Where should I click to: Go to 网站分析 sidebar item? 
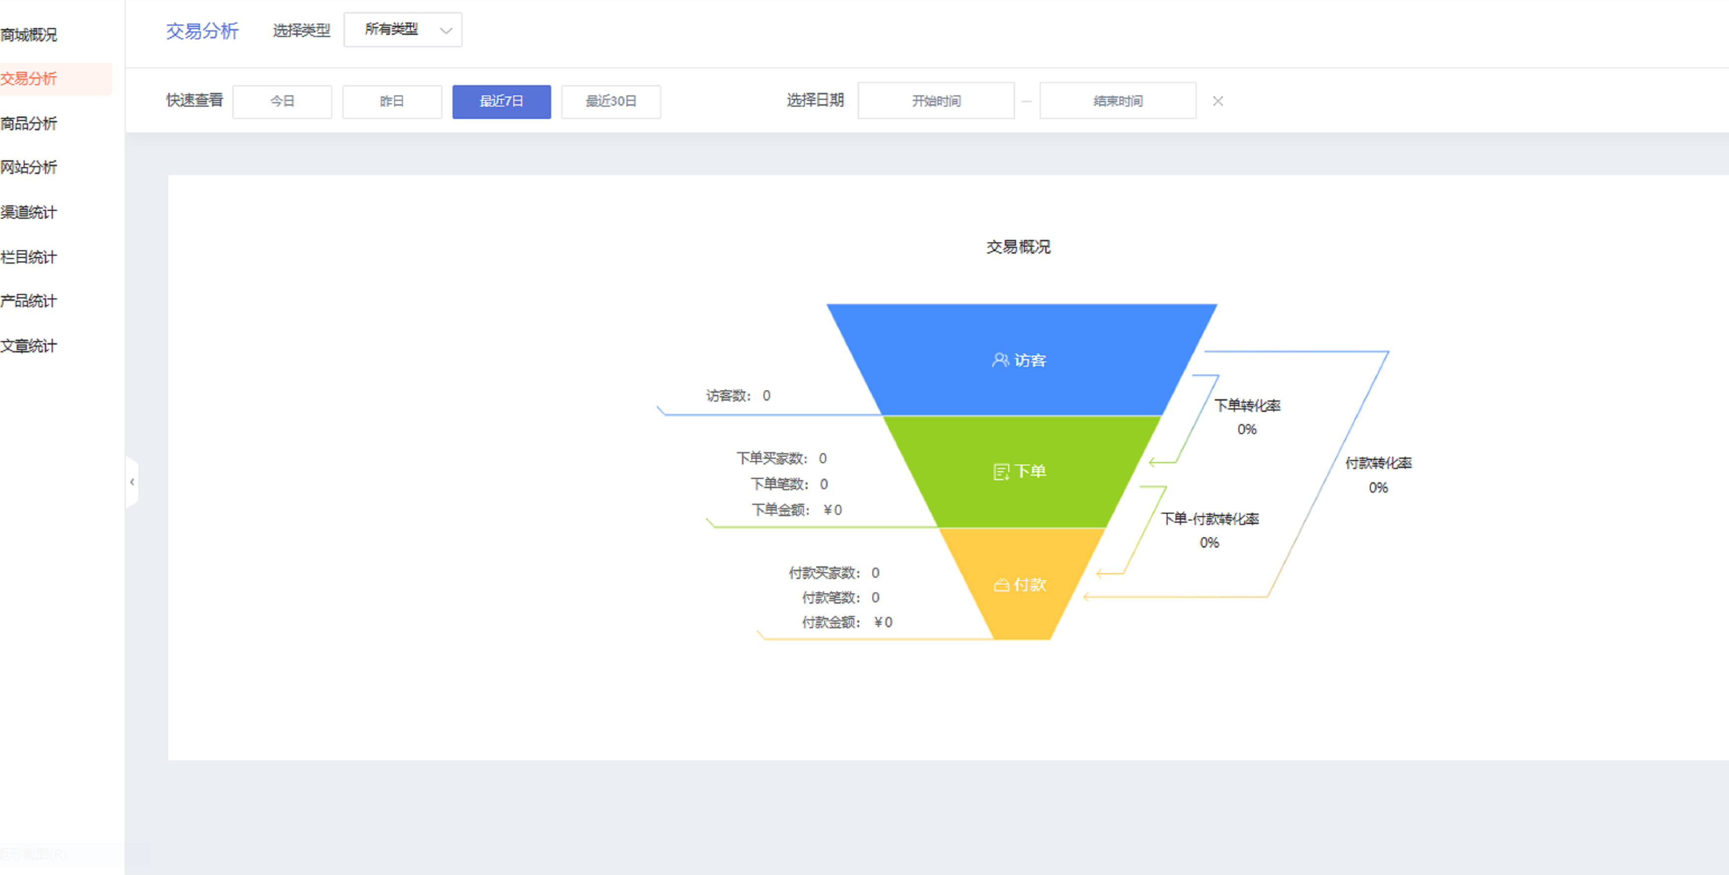30,168
